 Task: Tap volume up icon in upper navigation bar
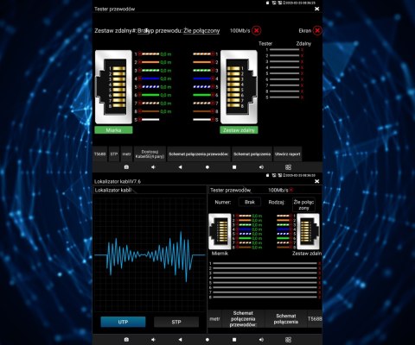tap(261, 167)
